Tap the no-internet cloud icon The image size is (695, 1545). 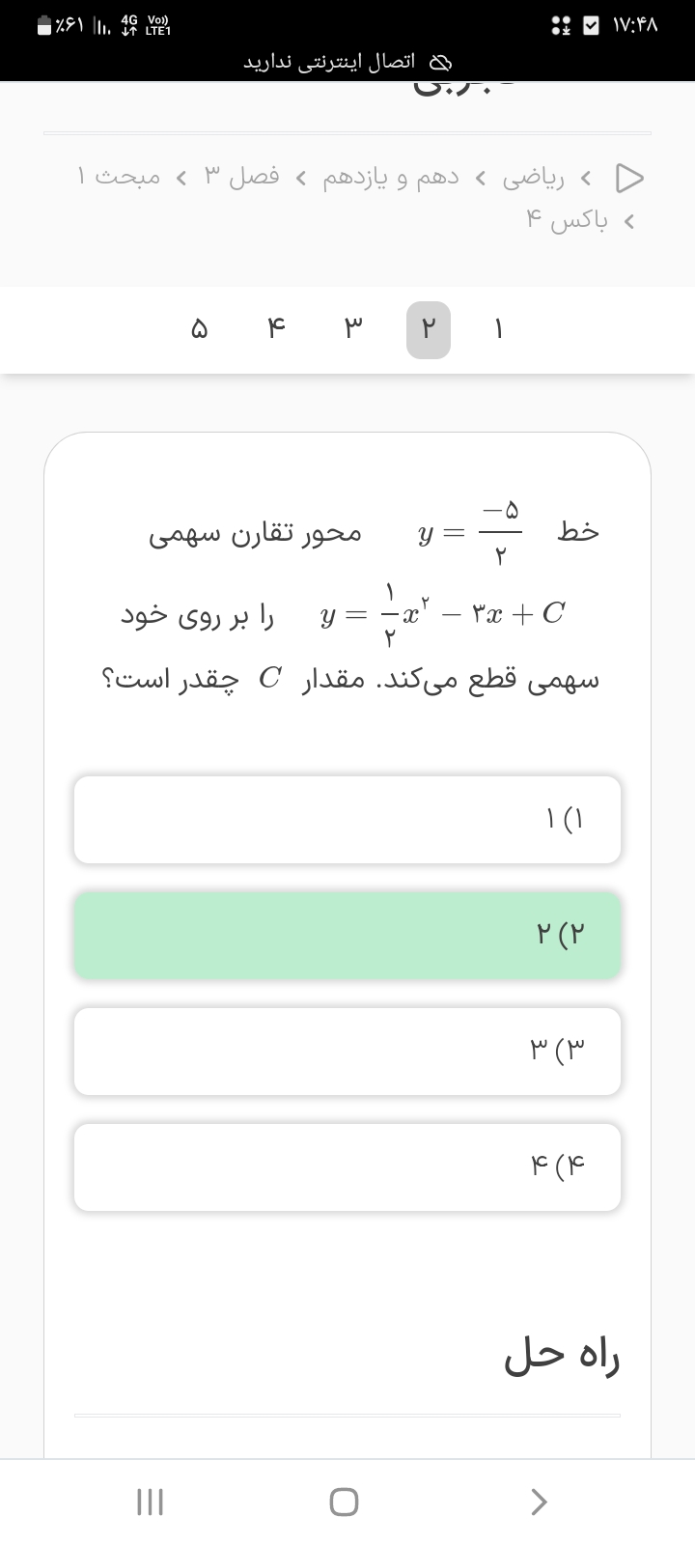coord(439,63)
